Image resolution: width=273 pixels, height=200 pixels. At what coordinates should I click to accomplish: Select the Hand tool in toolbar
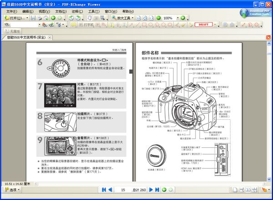pos(90,18)
